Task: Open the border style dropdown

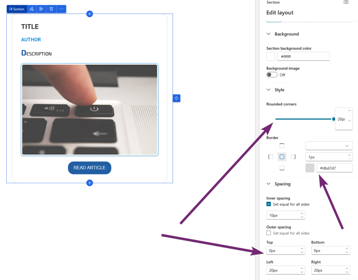Action: [329, 145]
